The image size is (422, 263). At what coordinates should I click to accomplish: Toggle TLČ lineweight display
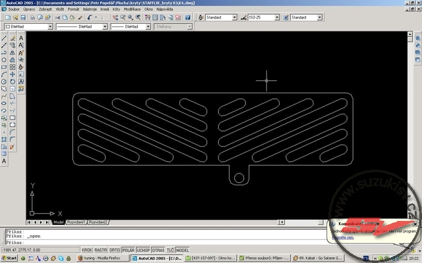click(170, 250)
